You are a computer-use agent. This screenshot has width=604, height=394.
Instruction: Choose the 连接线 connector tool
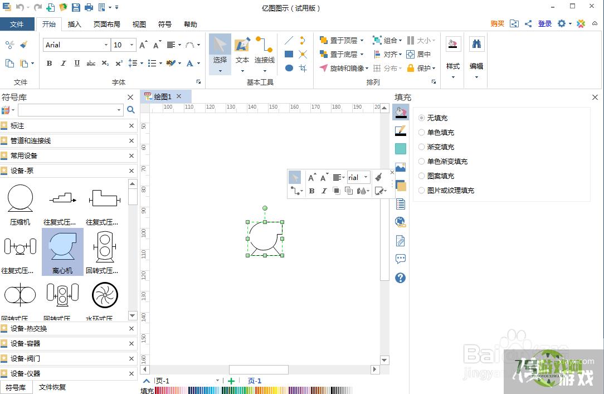[265, 53]
